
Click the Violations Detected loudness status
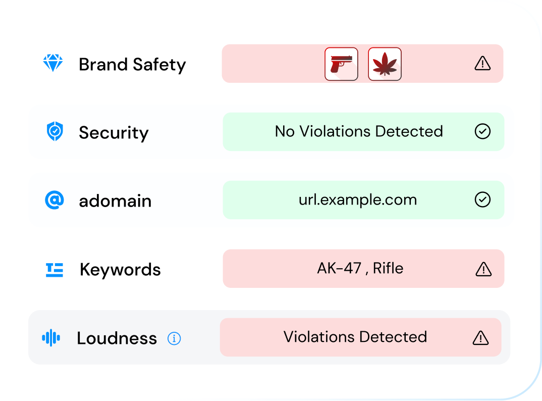pyautogui.click(x=355, y=337)
